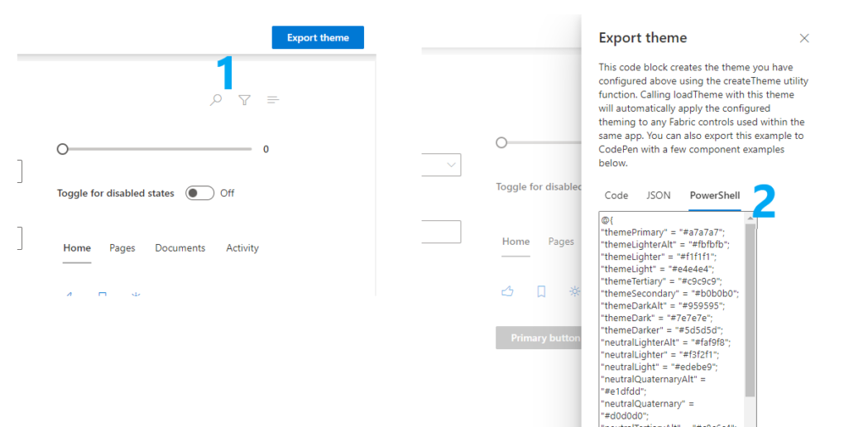Expand the dropdown using its chevron arrow
Image resolution: width=844 pixels, height=427 pixels.
(x=452, y=166)
